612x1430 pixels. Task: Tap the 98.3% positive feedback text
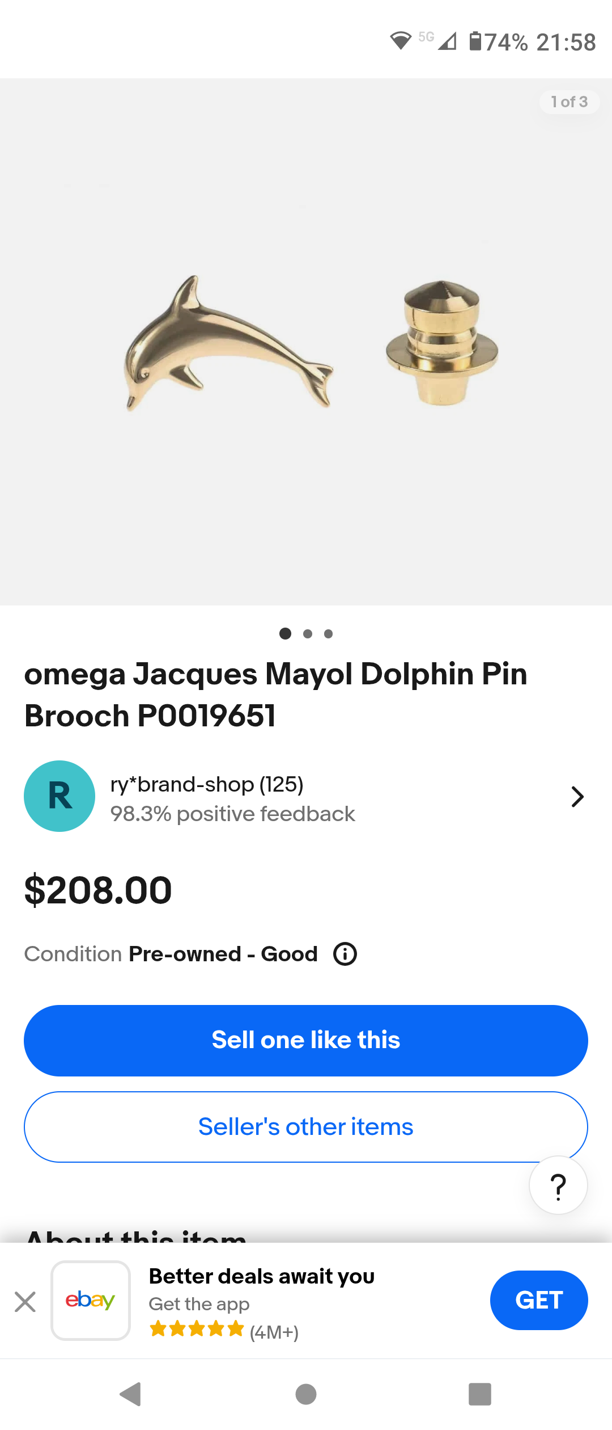(232, 814)
